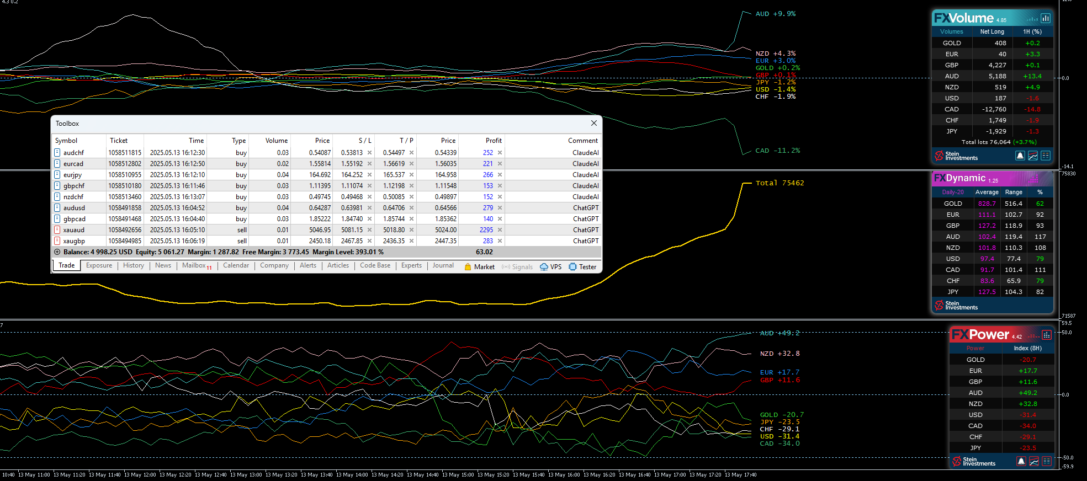Viewport: 1087px width, 481px height.
Task: Open the alert bell in FXPower panel
Action: (x=1021, y=461)
